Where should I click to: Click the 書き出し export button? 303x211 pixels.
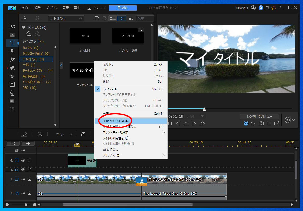123,8
